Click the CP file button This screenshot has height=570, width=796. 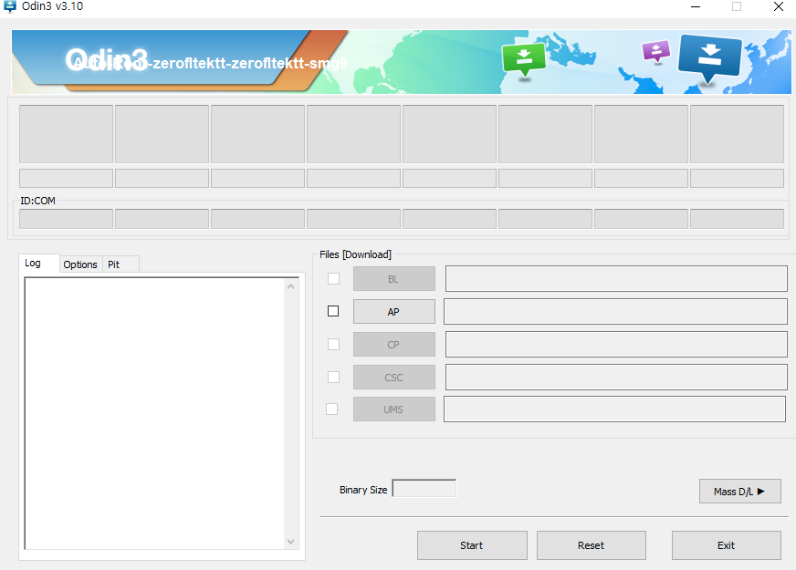[x=394, y=345]
